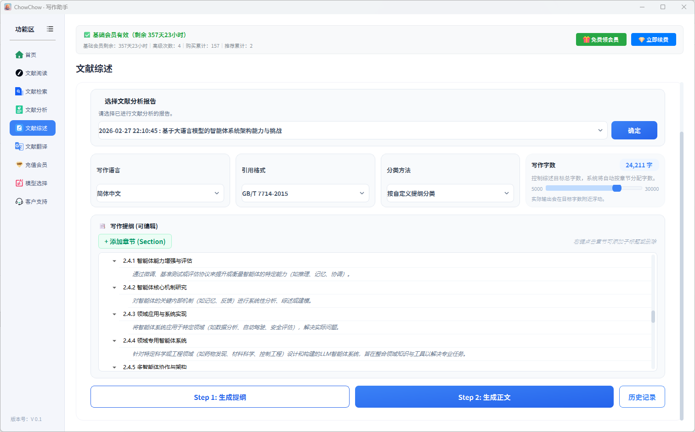Open the 写作语言 dropdown

point(160,193)
